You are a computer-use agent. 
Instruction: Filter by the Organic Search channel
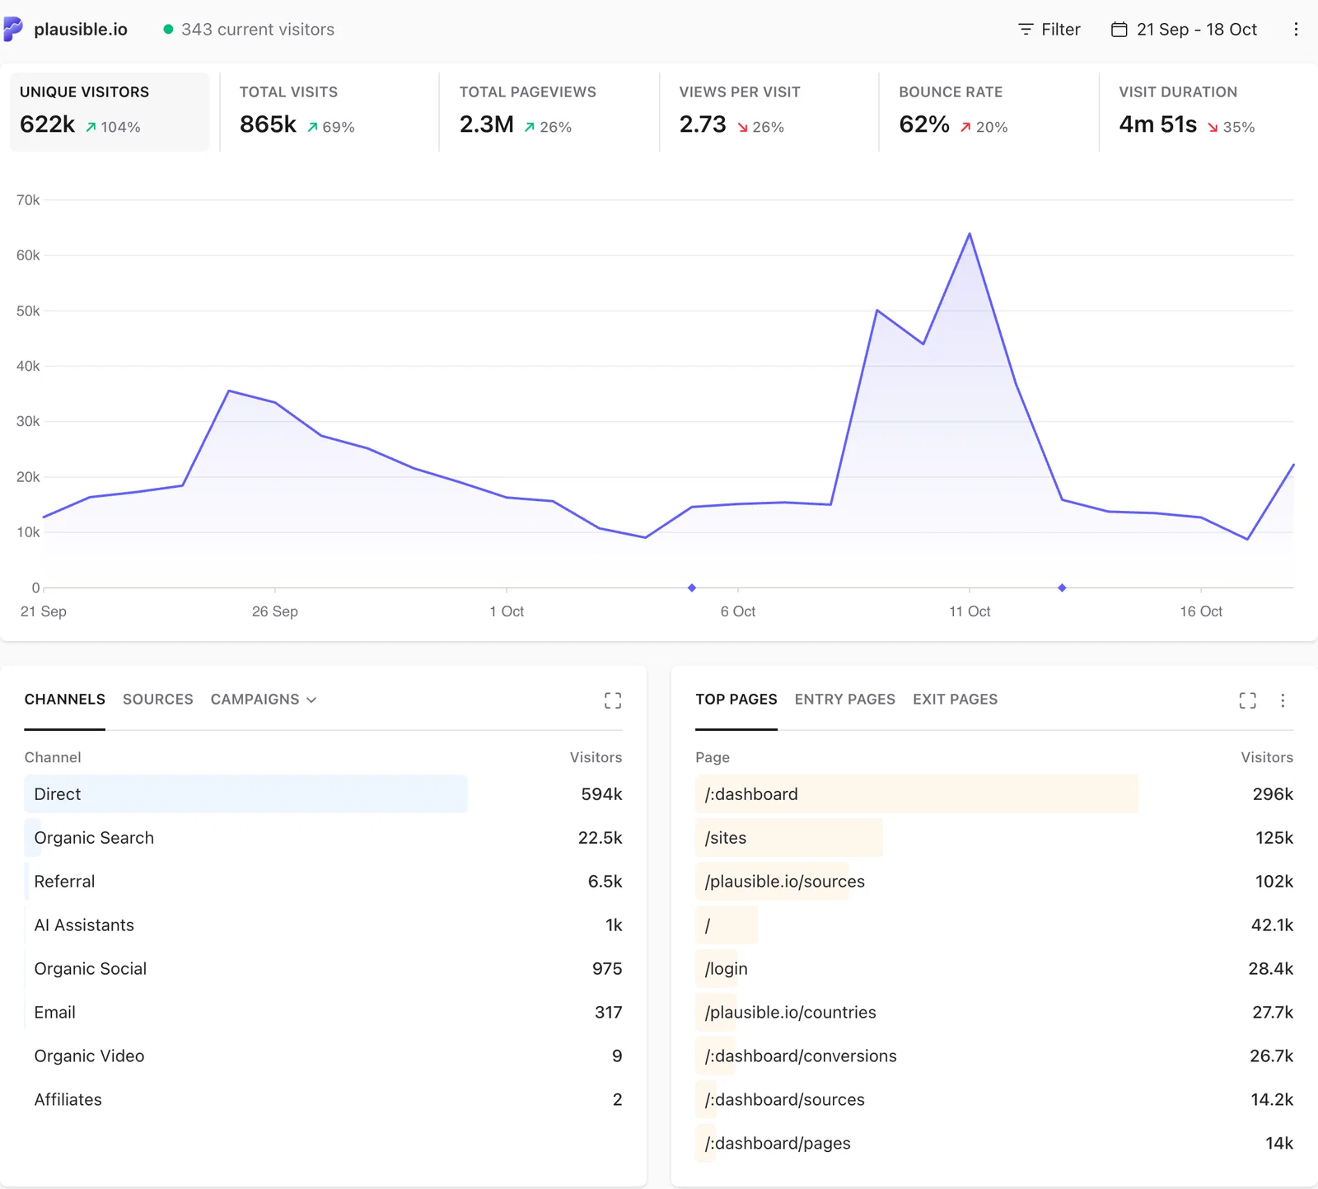click(x=323, y=838)
